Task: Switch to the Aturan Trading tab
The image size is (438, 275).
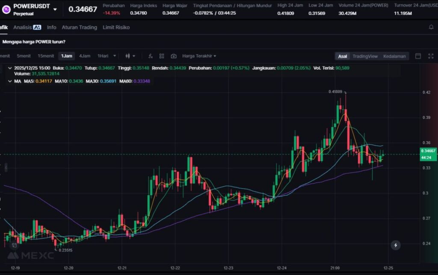Action: [x=79, y=27]
